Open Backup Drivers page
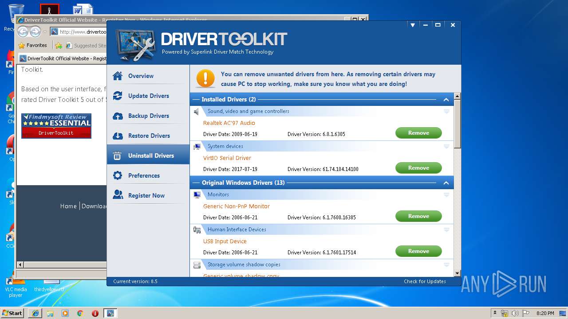The image size is (568, 319). coord(148,116)
